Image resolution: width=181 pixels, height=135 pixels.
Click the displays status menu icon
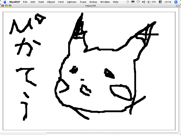(x=133, y=2)
